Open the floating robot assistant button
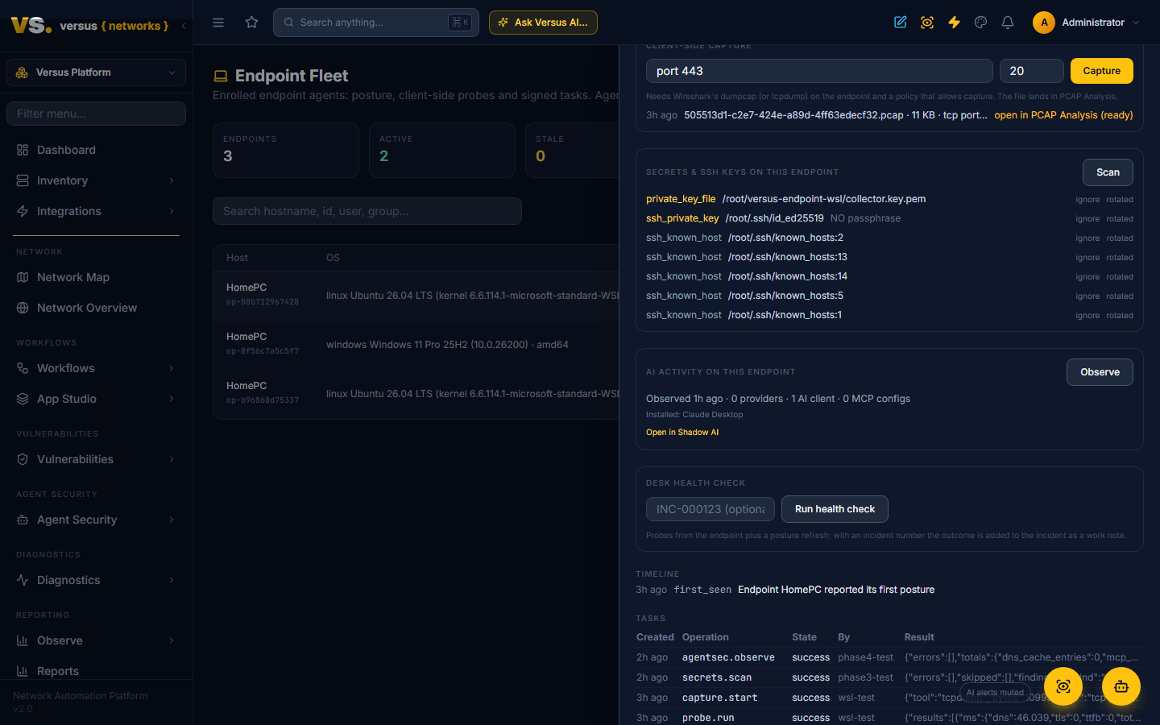Image resolution: width=1160 pixels, height=725 pixels. pyautogui.click(x=1121, y=686)
